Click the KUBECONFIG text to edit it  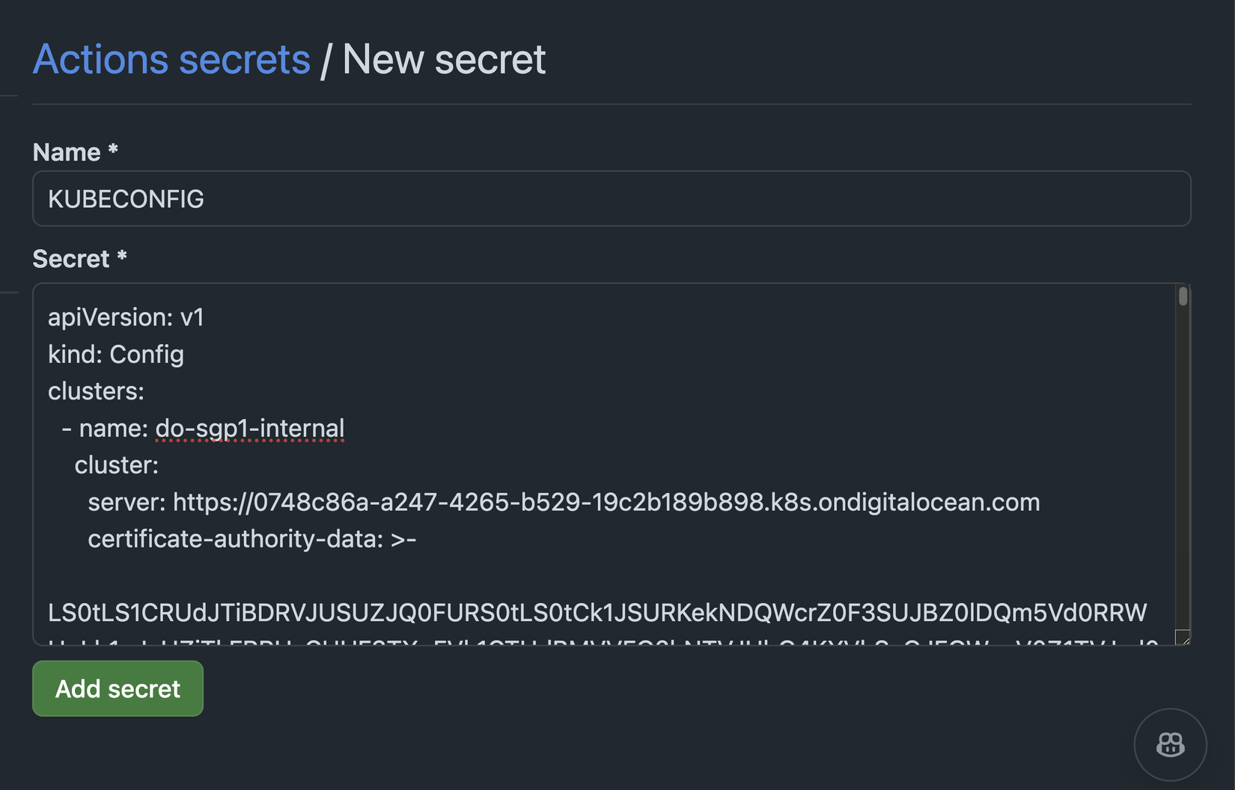[x=126, y=198]
